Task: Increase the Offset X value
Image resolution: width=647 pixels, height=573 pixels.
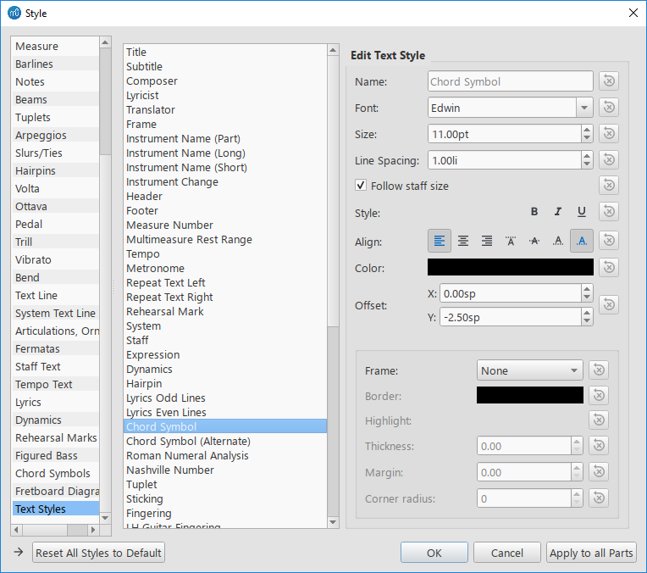Action: click(x=587, y=289)
